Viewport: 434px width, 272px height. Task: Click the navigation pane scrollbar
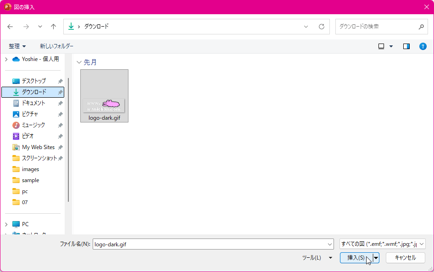68,140
